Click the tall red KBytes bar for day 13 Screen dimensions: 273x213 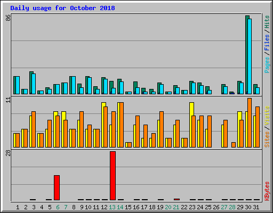pyautogui.click(x=113, y=176)
